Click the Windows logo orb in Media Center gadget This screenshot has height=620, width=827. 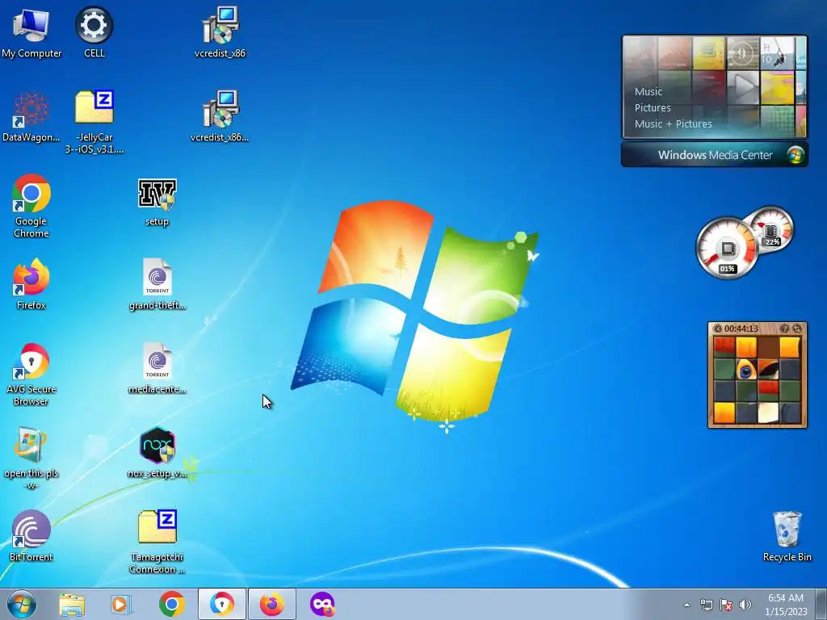coord(795,155)
